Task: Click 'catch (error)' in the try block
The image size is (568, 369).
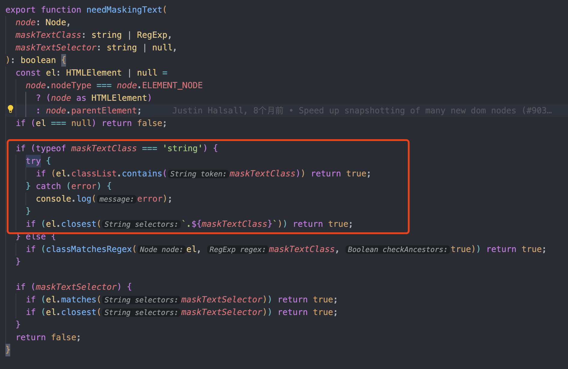Action: pos(68,186)
